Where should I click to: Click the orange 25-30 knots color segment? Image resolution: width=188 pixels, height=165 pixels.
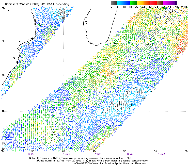[x=147, y=3]
